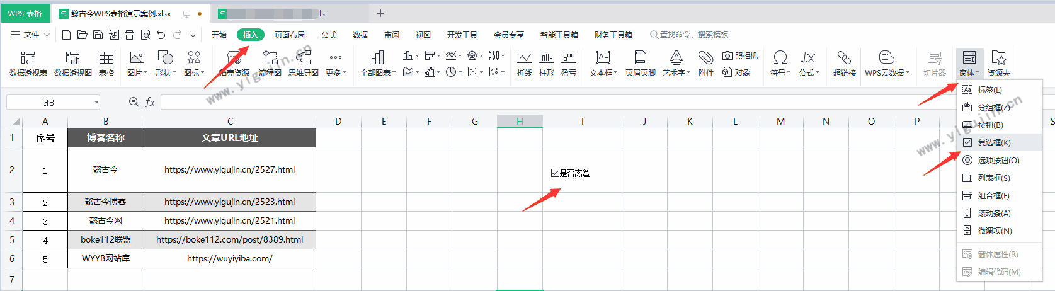Viewport: 1055px width, 291px height.
Task: Click the 查找命令 search box
Action: tap(689, 35)
